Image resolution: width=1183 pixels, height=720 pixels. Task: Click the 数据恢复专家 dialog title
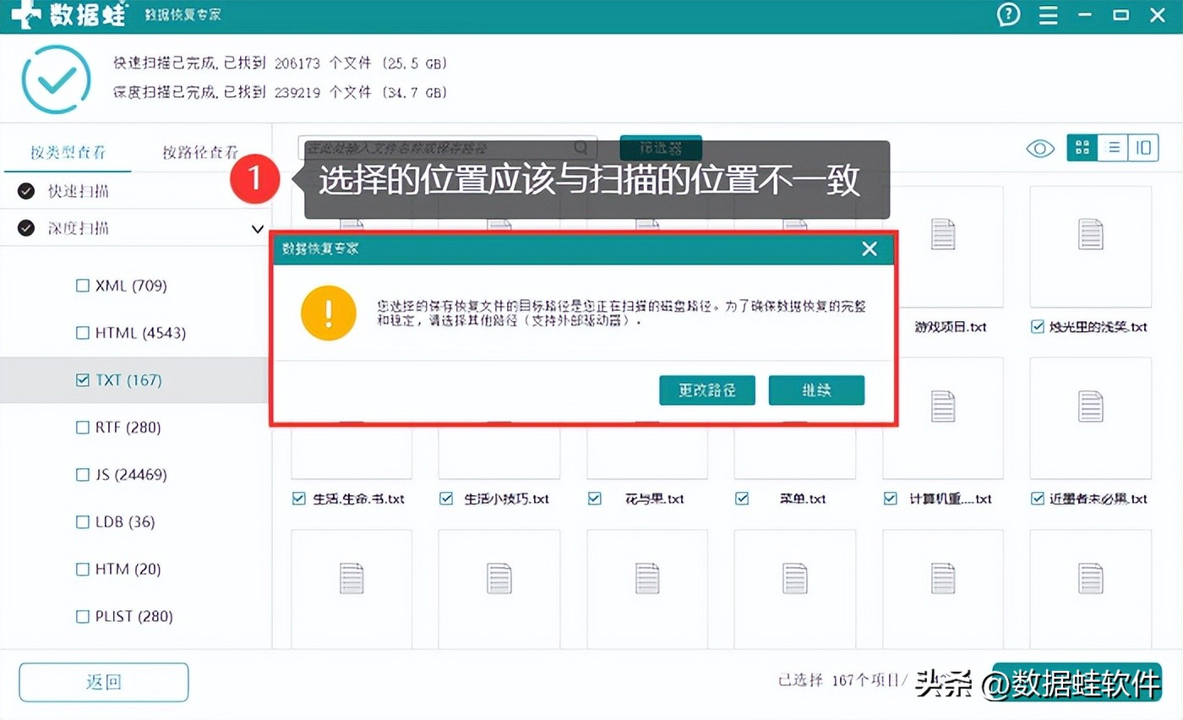(320, 248)
